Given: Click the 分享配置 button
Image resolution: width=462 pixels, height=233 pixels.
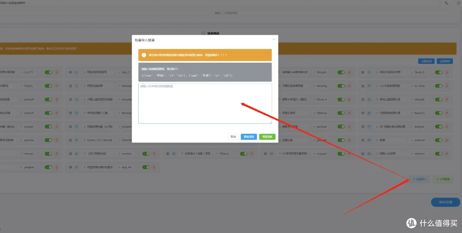Looking at the screenshot, I should [443, 179].
